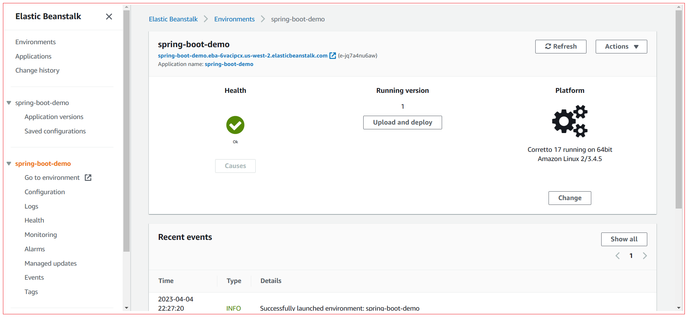Select the orange spring-boot-demo environment item
Screen dimensions: 690x318
[43, 164]
